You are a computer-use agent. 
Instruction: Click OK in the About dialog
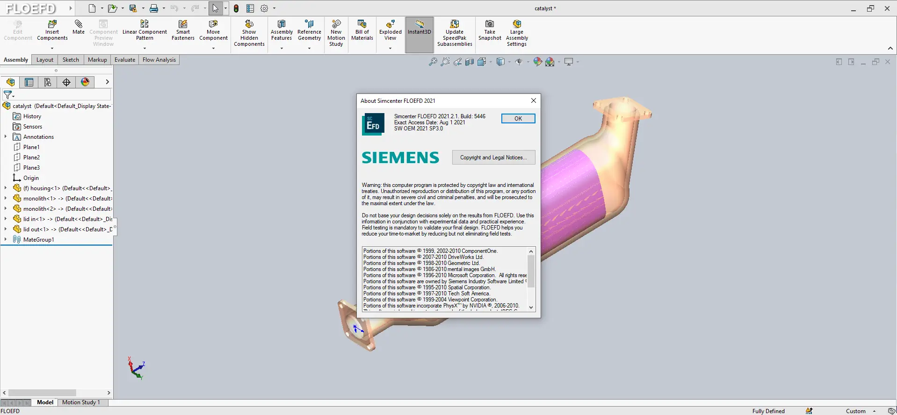coord(518,119)
